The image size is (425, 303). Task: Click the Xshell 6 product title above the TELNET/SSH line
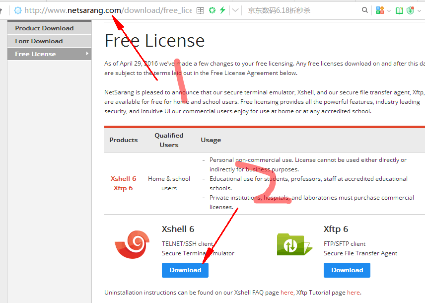pos(178,229)
